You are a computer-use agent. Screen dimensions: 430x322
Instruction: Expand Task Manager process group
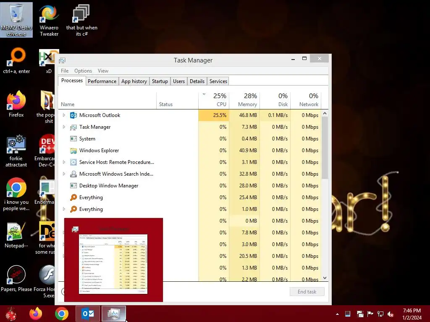tap(64, 127)
